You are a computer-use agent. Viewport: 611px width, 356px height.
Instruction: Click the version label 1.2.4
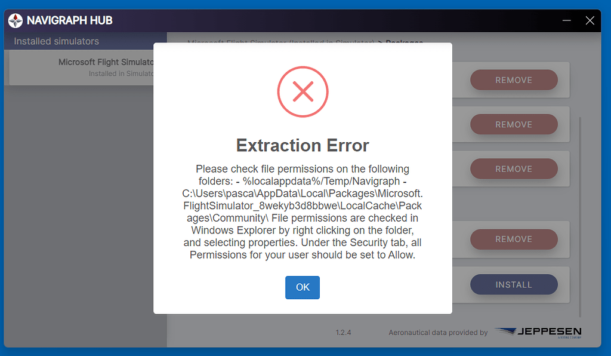coord(344,333)
